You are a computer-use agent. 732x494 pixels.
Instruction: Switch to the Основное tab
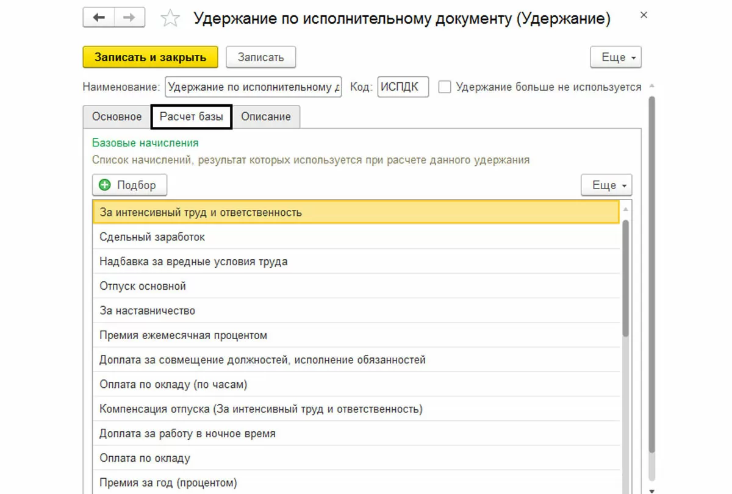117,116
